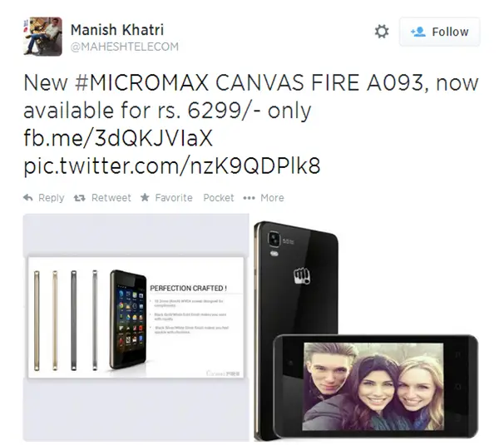Viewport: 499px width, 445px height.
Task: Open the gear settings menu
Action: click(382, 32)
